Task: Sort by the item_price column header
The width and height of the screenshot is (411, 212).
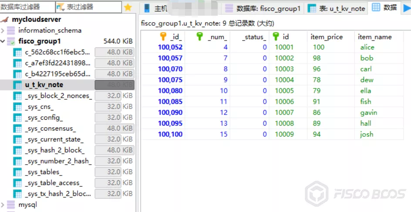Action: 331,37
